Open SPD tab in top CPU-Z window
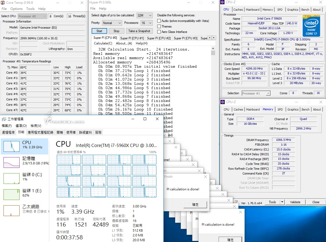The height and width of the screenshot is (242, 326). (280, 10)
